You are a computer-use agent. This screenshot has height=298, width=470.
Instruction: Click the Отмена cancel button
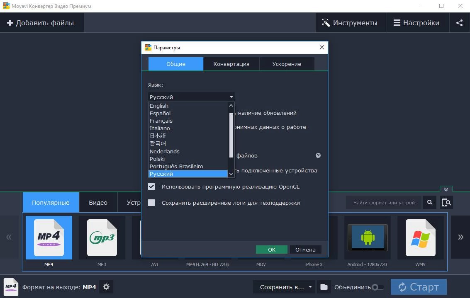tap(305, 250)
